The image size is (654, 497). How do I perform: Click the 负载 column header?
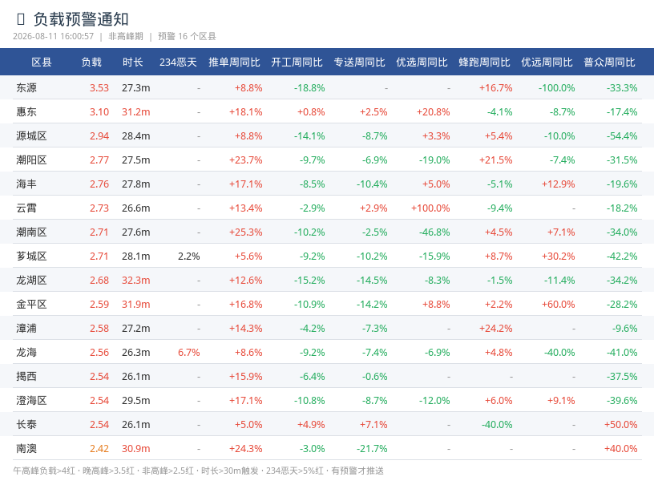pyautogui.click(x=91, y=63)
